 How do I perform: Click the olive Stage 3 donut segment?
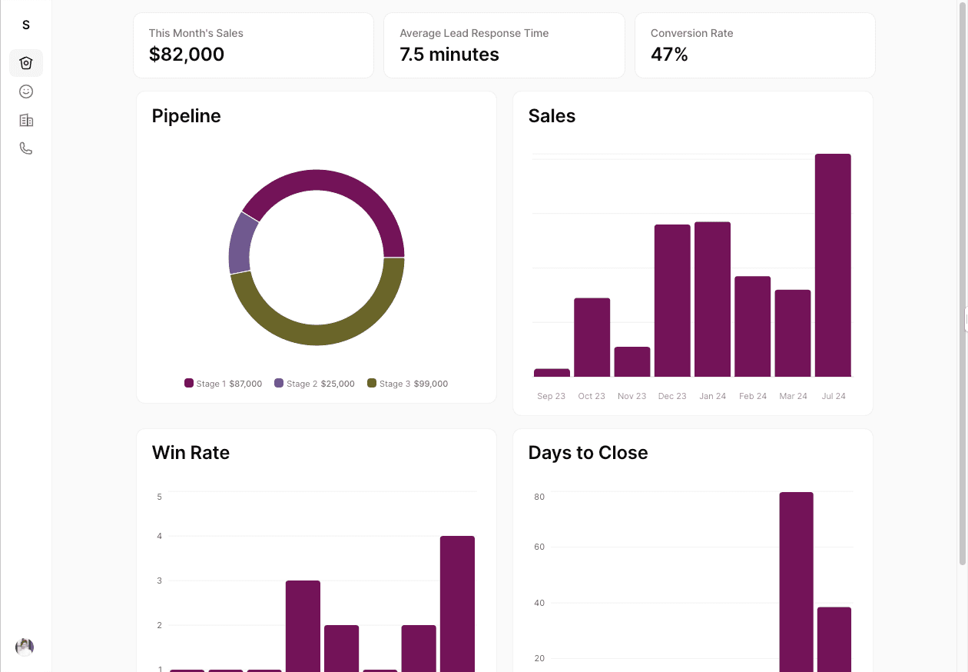329,334
